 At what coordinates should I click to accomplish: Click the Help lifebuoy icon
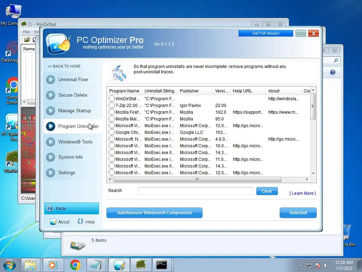pyautogui.click(x=80, y=222)
